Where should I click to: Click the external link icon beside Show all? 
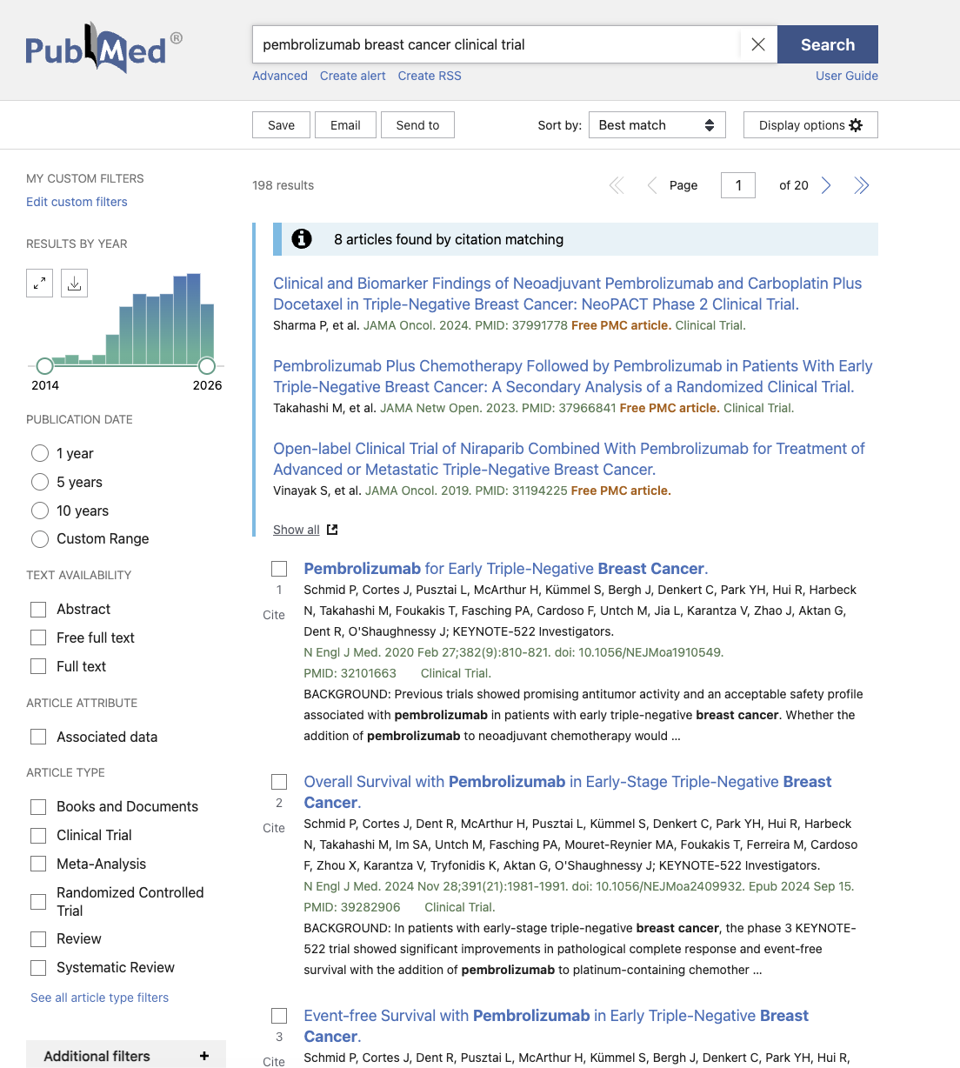tap(332, 530)
